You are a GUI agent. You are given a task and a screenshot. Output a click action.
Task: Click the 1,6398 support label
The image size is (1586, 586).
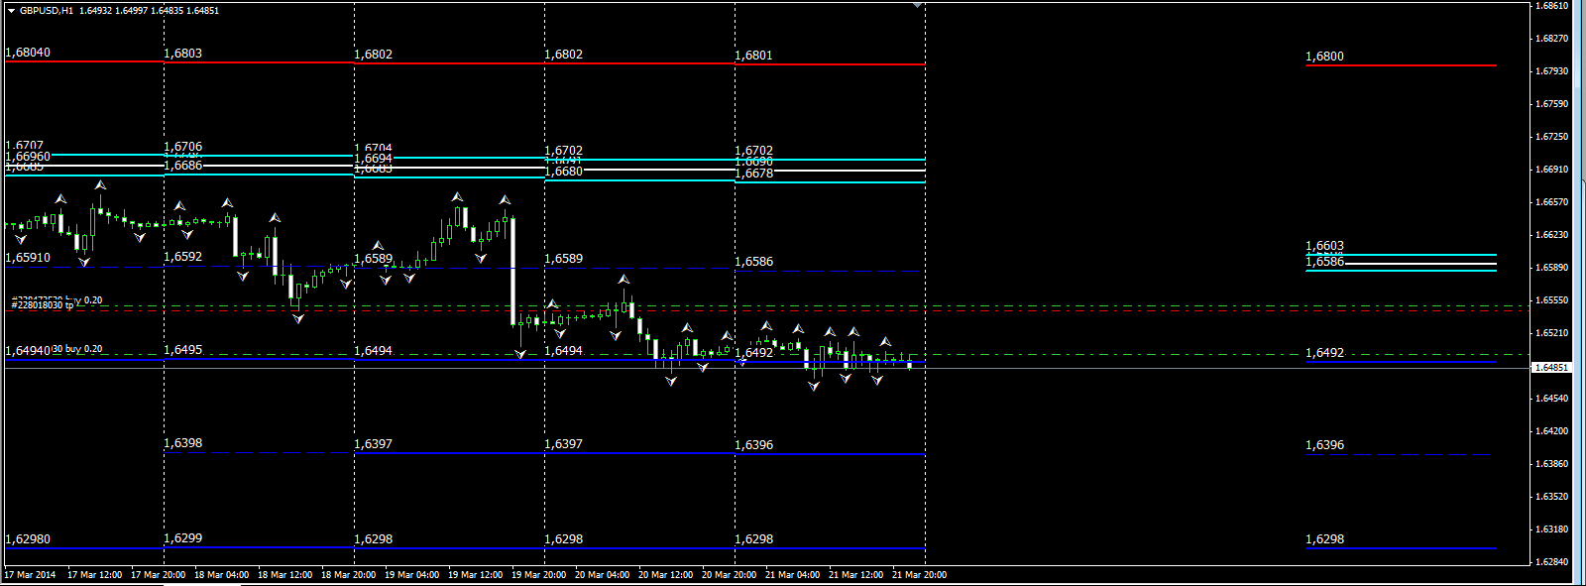pyautogui.click(x=182, y=443)
